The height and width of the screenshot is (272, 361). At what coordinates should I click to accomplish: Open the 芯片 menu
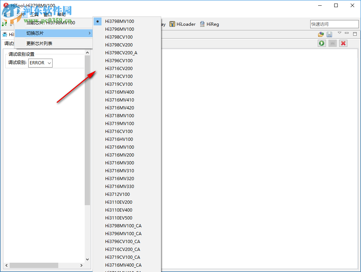tap(20, 15)
